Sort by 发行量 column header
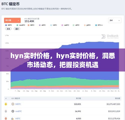Screen dimensions: 125x120 point(78,98)
